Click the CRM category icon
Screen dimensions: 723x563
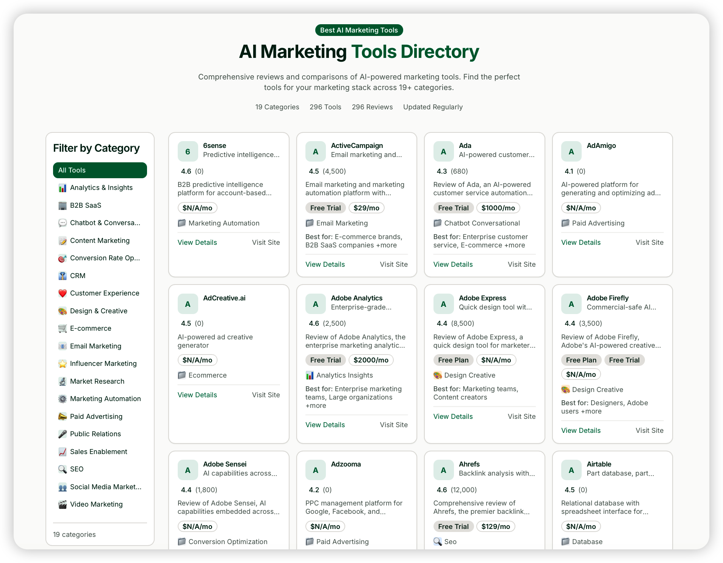[x=63, y=275]
